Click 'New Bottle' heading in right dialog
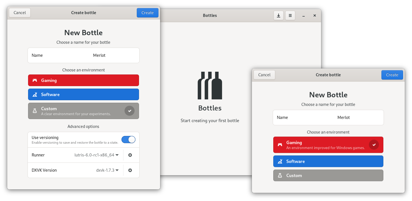The width and height of the screenshot is (412, 201). pos(328,95)
